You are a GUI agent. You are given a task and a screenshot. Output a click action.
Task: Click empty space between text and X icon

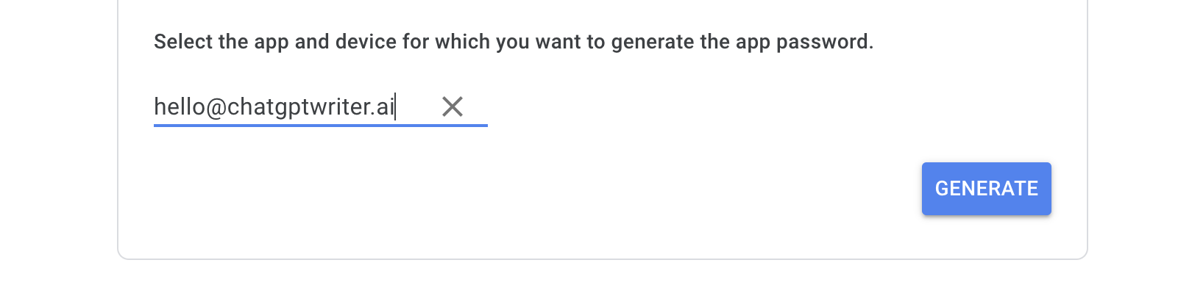418,107
